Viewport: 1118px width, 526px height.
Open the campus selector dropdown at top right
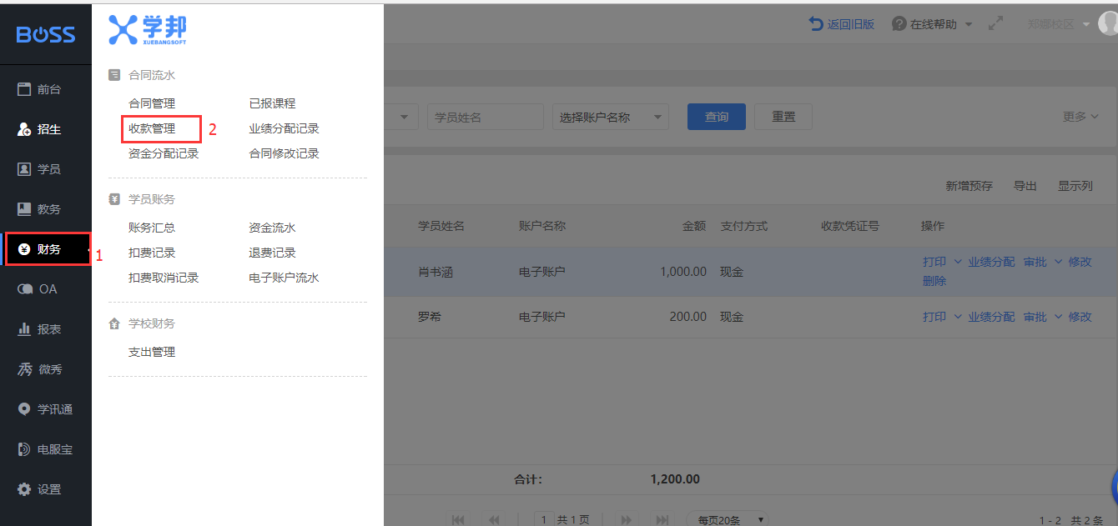[1059, 24]
